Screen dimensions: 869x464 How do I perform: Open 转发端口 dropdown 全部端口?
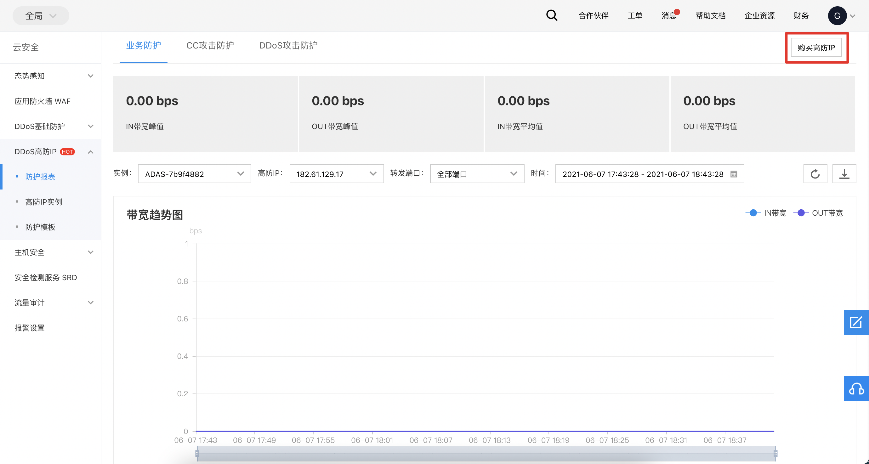[x=477, y=174]
